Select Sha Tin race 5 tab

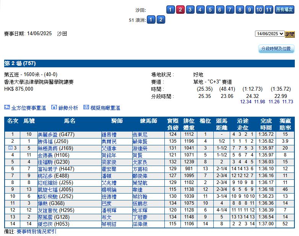pyautogui.click(x=210, y=10)
